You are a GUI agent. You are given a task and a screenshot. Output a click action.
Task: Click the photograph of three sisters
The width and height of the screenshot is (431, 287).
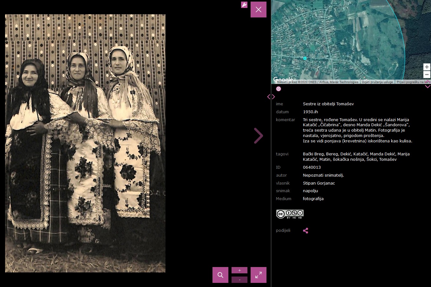pyautogui.click(x=85, y=143)
